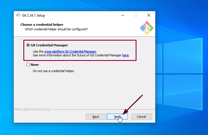Click the large Git logo in the header
Viewport: 208px width, 135px height.
click(x=146, y=28)
